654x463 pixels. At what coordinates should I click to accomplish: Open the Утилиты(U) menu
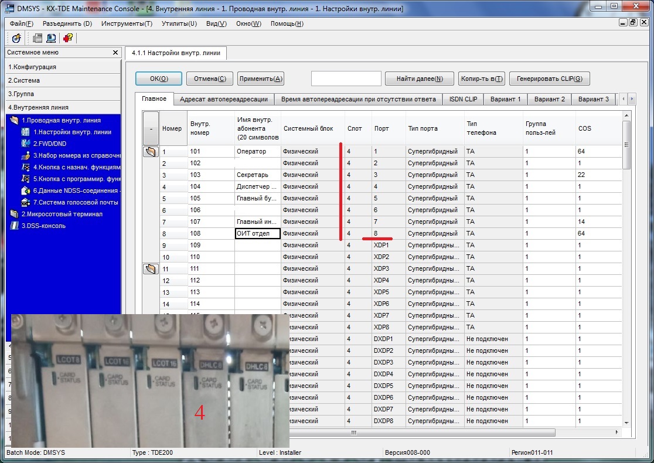point(179,24)
